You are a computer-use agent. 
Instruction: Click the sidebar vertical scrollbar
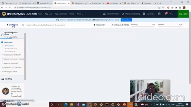point(25,56)
